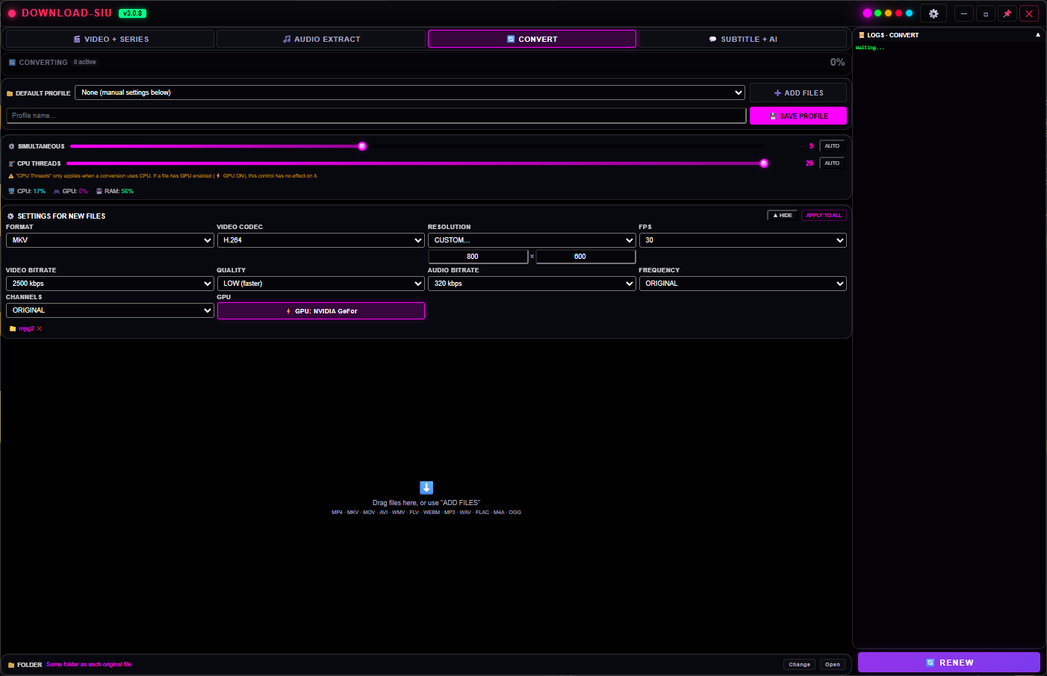Click the mpg2 profile folder icon
The height and width of the screenshot is (676, 1047).
(13, 328)
